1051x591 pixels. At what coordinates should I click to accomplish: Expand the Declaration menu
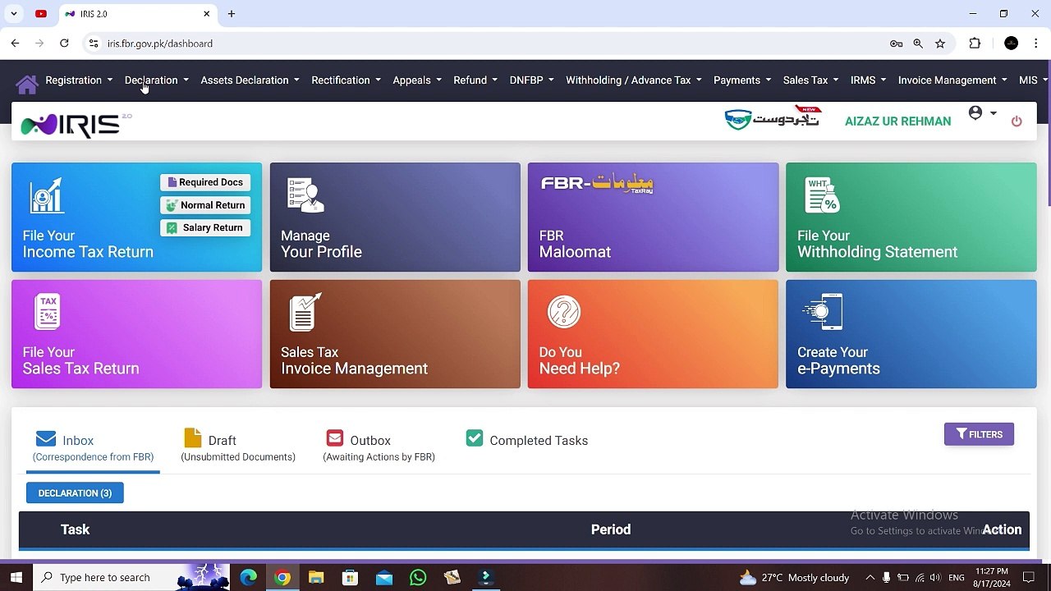pyautogui.click(x=157, y=80)
